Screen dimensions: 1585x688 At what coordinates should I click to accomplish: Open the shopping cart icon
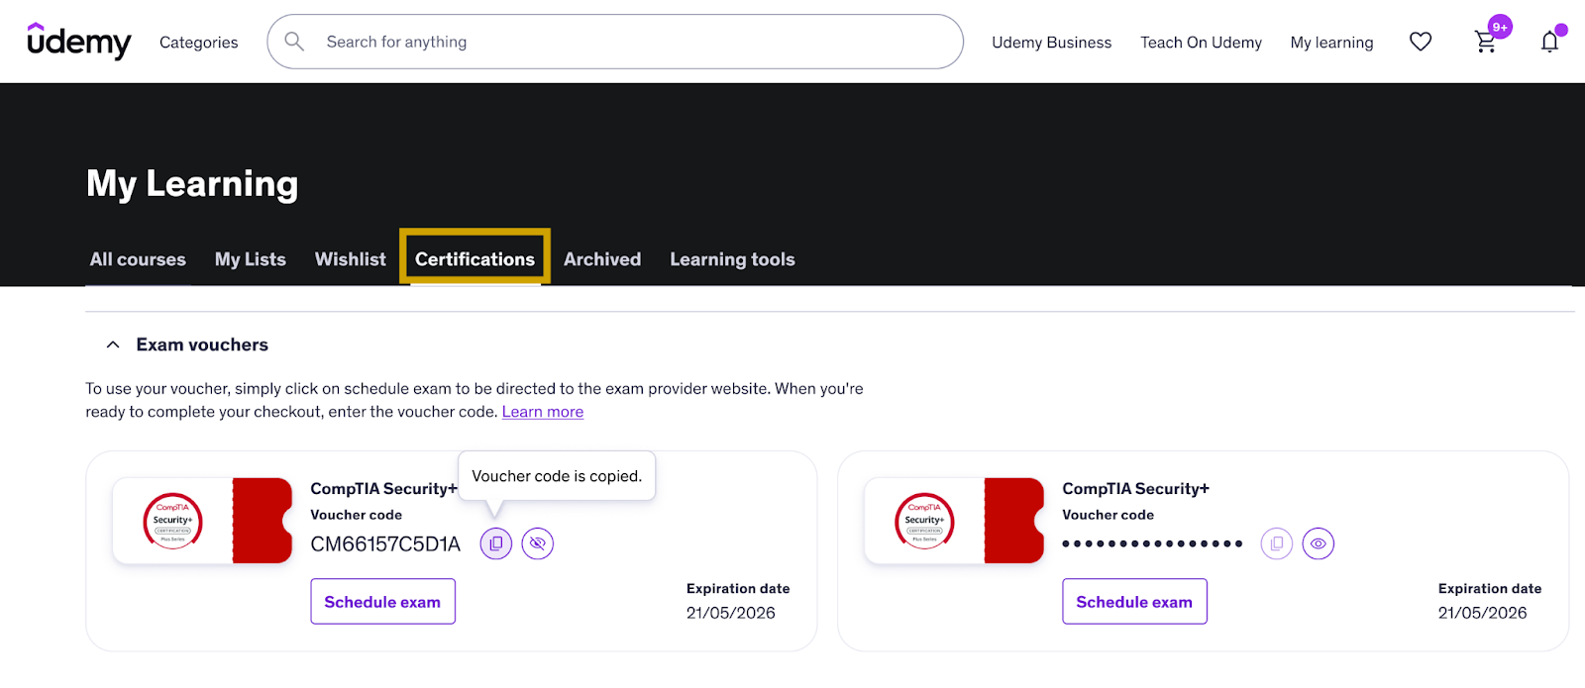[1485, 42]
